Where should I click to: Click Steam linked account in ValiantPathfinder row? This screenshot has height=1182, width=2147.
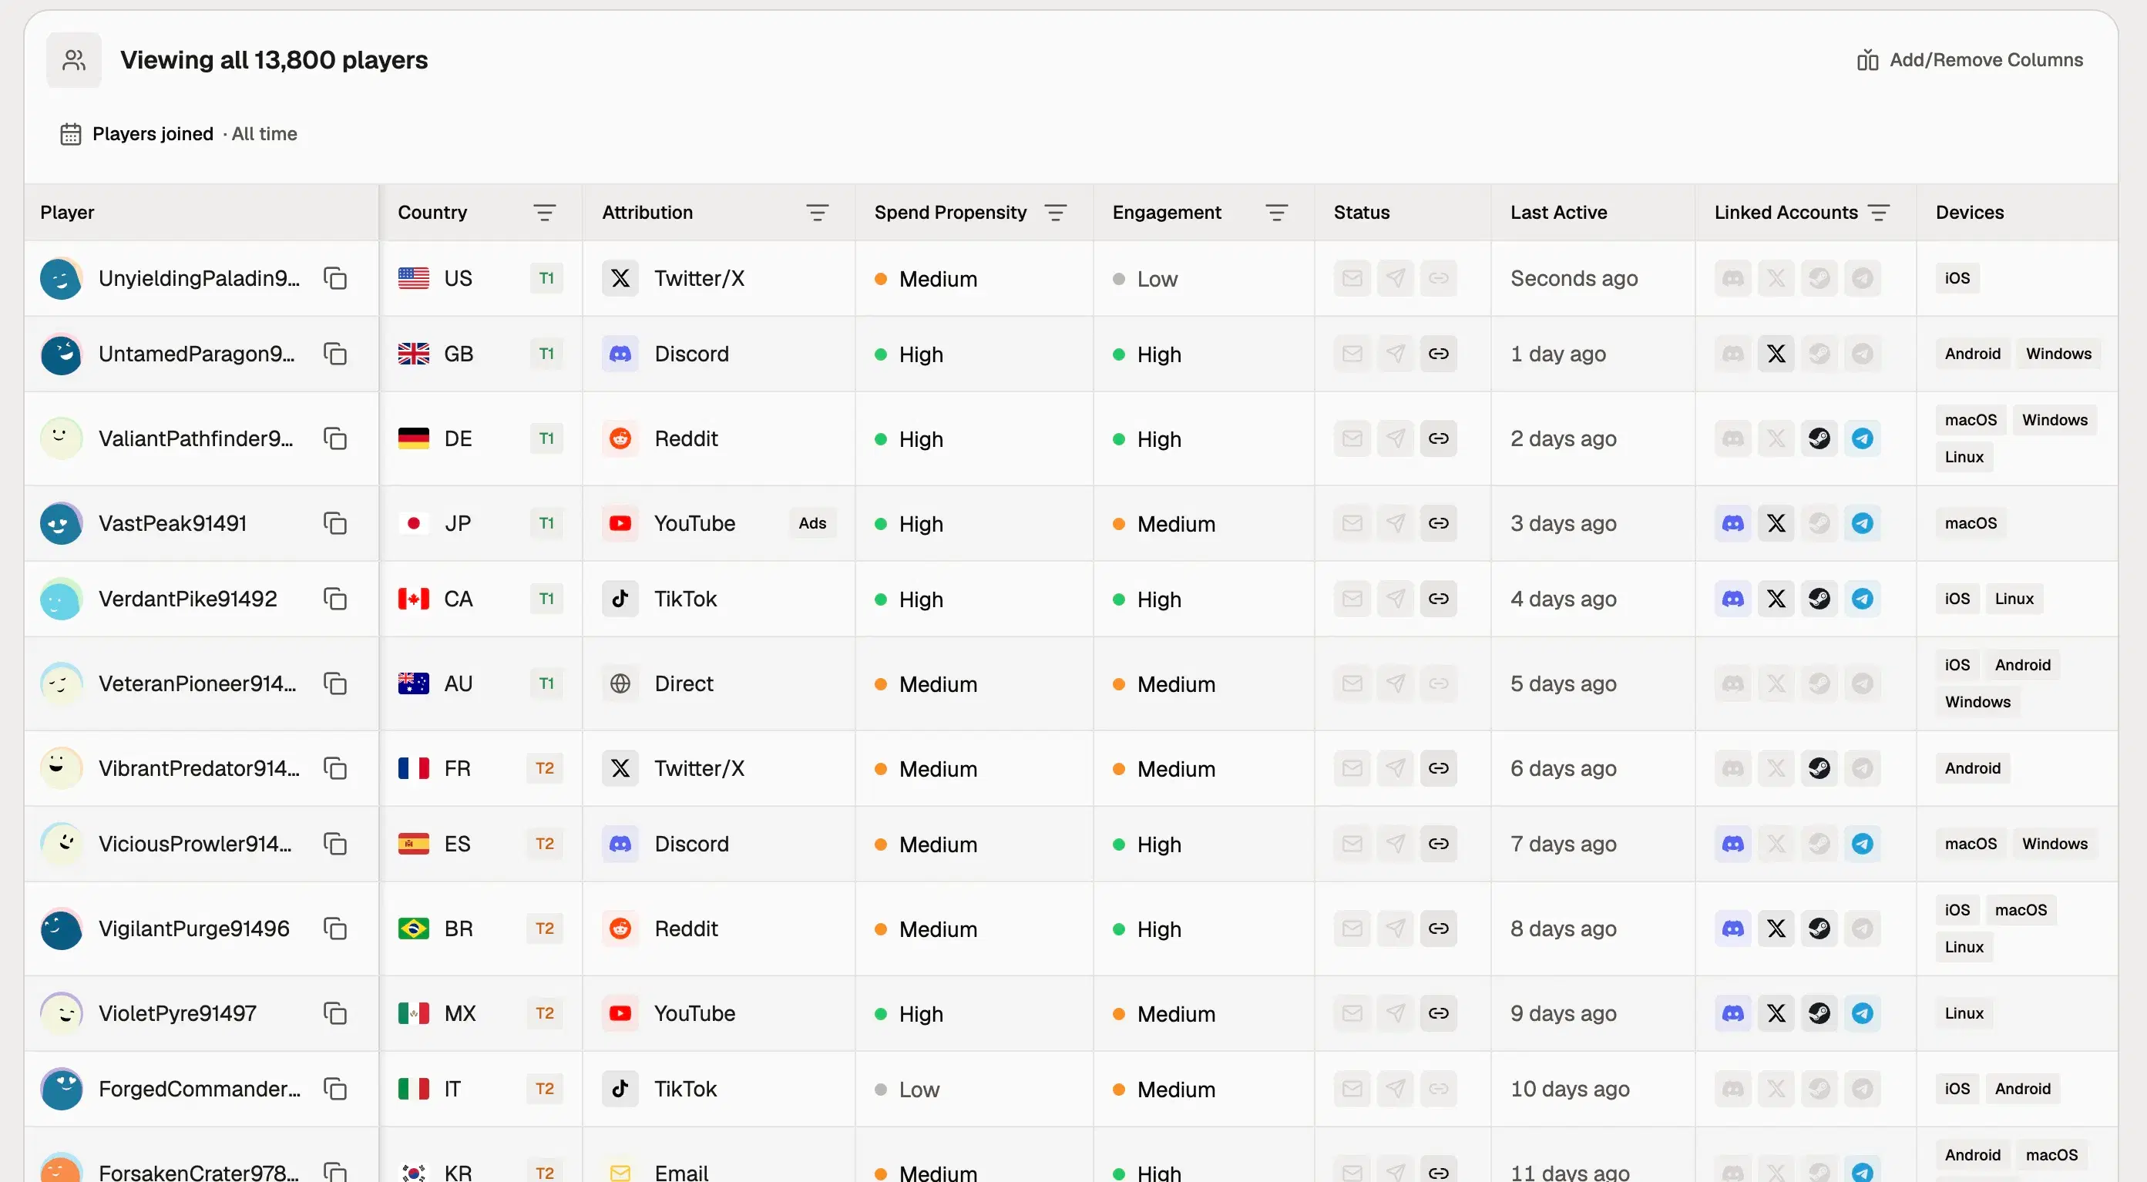(1819, 438)
